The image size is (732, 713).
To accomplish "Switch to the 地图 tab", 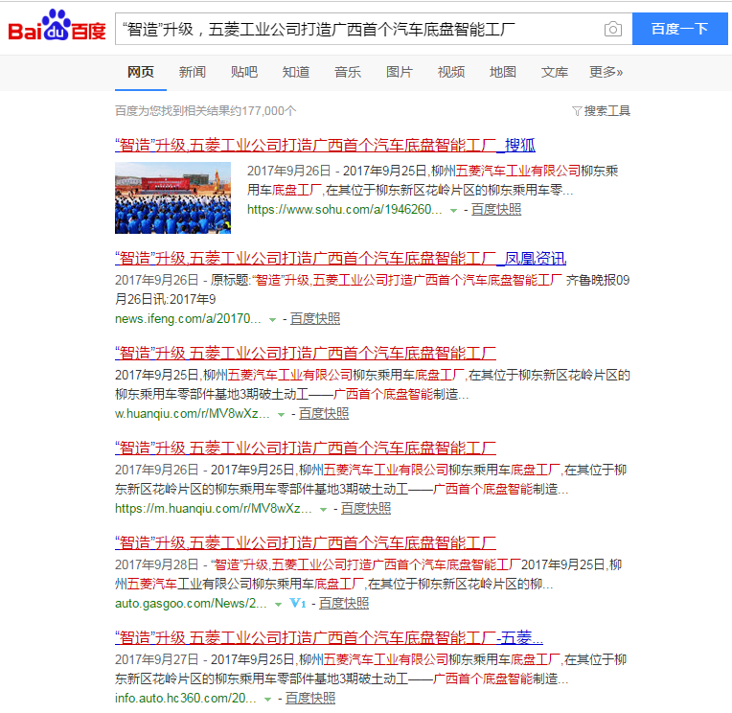I will (x=503, y=72).
